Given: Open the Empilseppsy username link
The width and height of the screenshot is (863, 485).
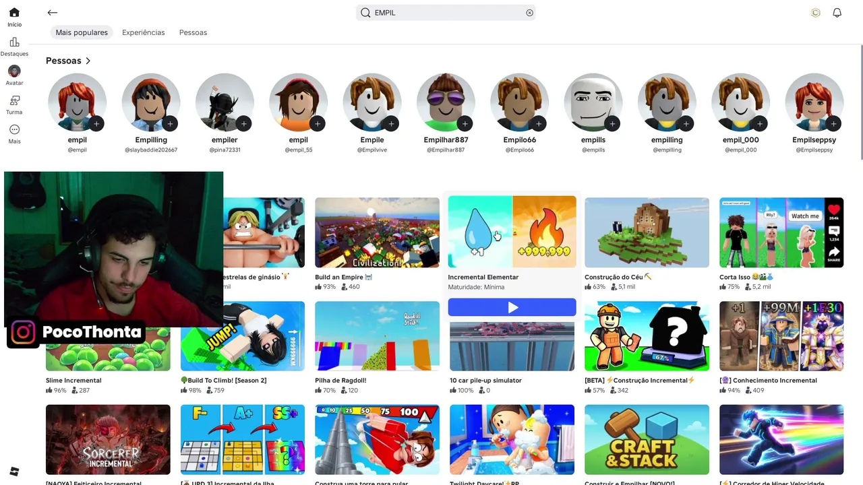Looking at the screenshot, I should pos(814,140).
